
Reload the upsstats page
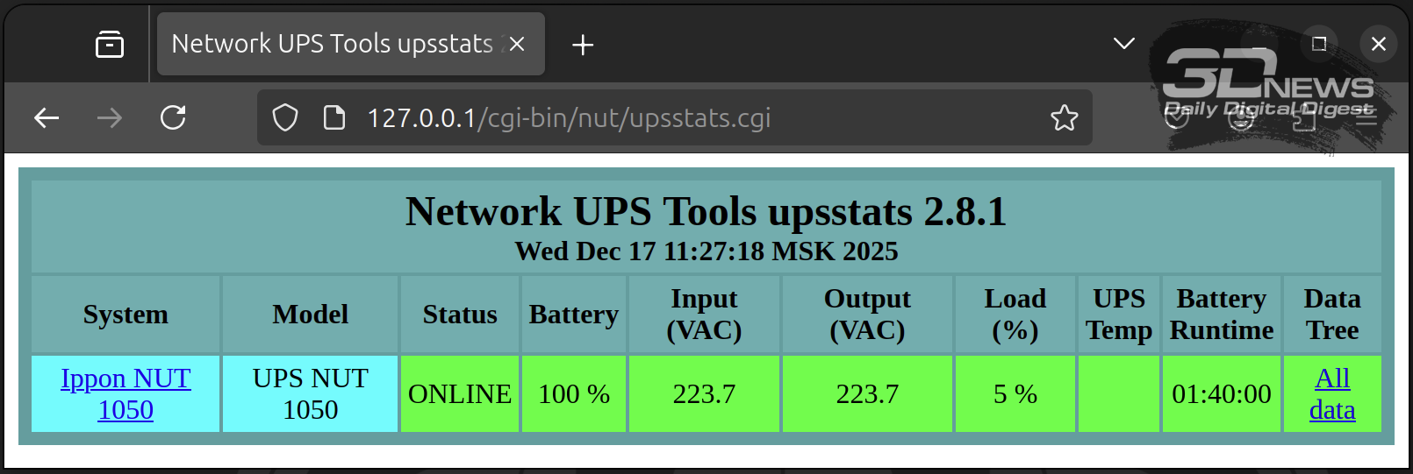173,117
